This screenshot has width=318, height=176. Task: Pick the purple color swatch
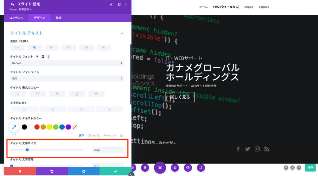[x=68, y=127]
